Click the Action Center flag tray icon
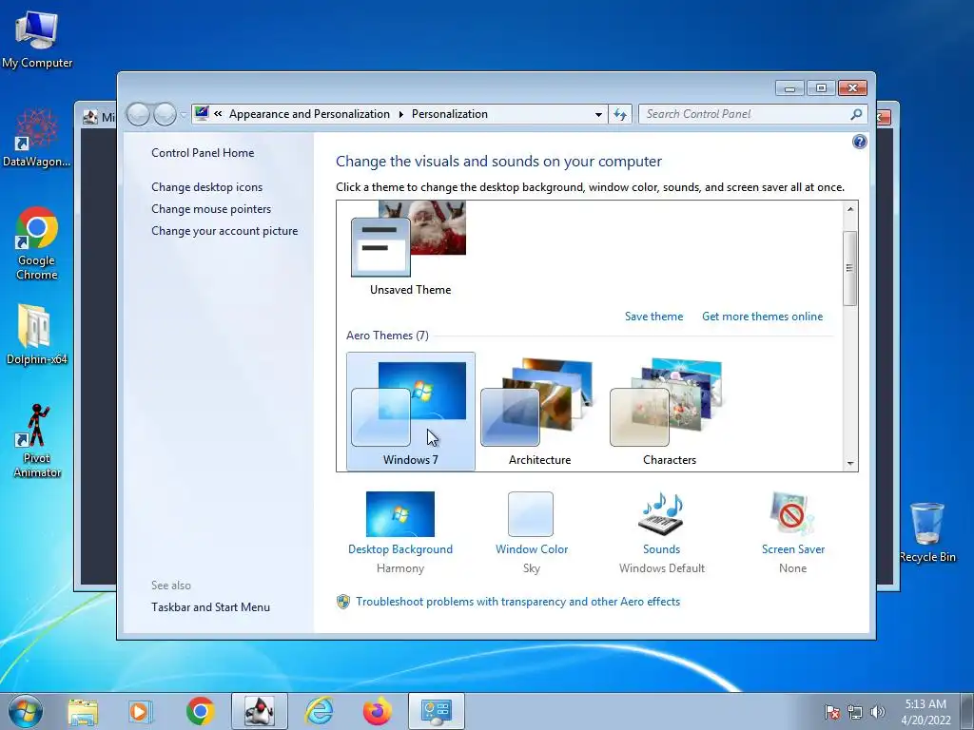The height and width of the screenshot is (730, 974). pyautogui.click(x=832, y=712)
